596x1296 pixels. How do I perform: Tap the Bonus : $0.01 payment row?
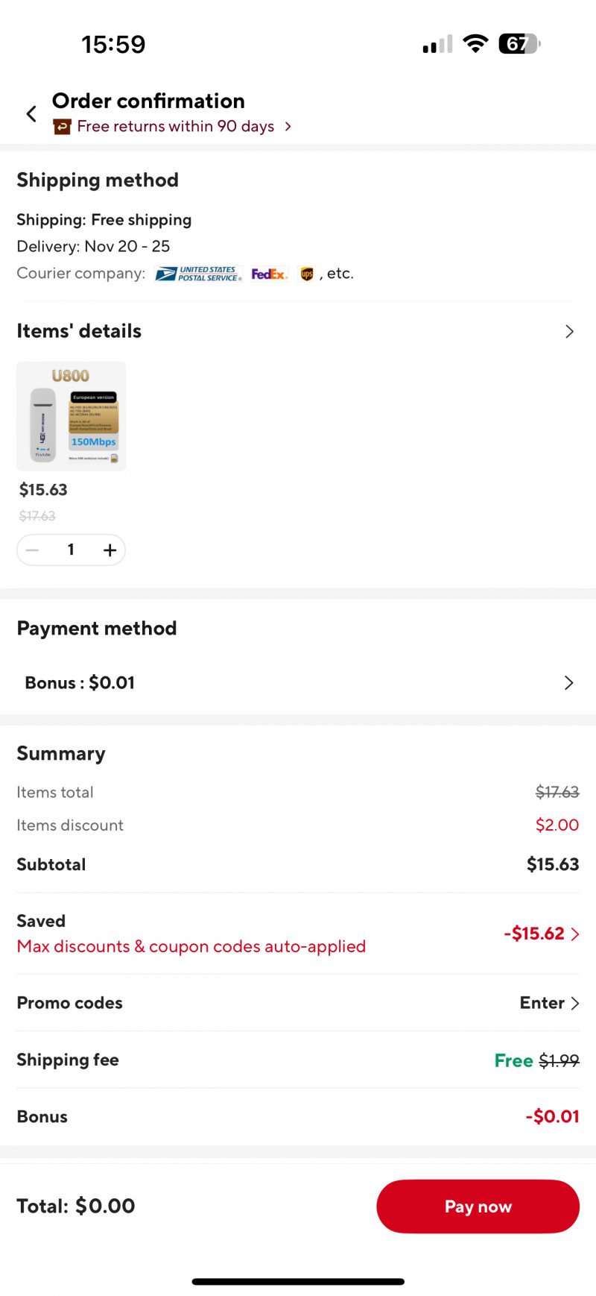point(80,682)
